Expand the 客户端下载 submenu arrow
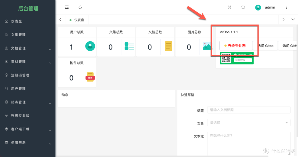Screen dimensions: 298x157 click(x=50, y=130)
